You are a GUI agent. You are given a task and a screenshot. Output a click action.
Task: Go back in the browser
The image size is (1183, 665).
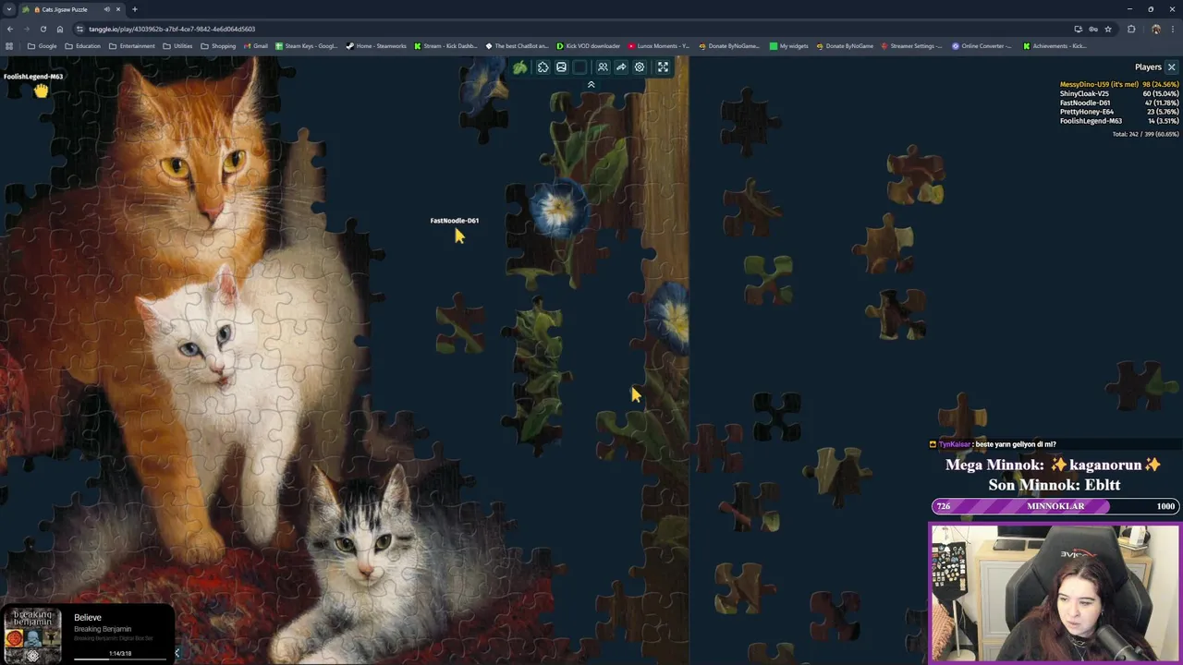tap(10, 29)
